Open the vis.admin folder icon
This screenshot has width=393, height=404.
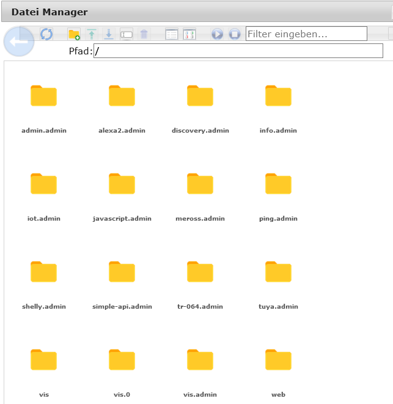coord(200,359)
